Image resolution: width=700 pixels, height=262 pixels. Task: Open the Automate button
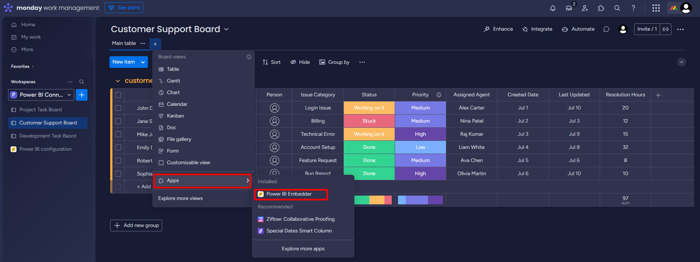(578, 29)
